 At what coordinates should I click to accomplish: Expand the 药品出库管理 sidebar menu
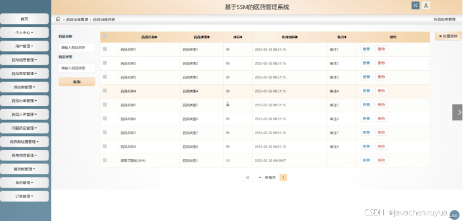[24, 101]
